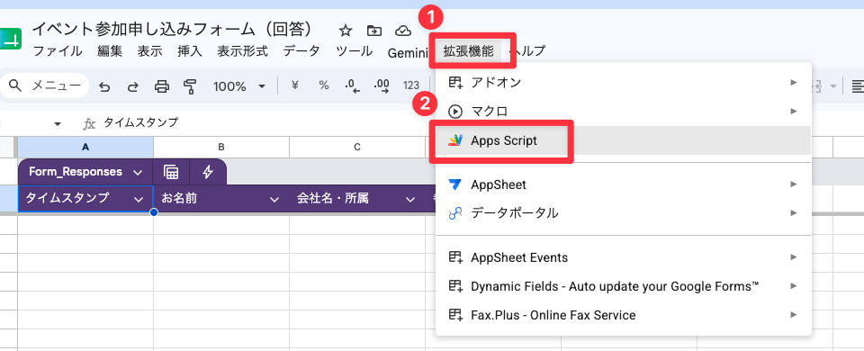Viewport: 864px width, 351px height.
Task: Click the タイムスタンプ header cell
Action: click(x=85, y=199)
